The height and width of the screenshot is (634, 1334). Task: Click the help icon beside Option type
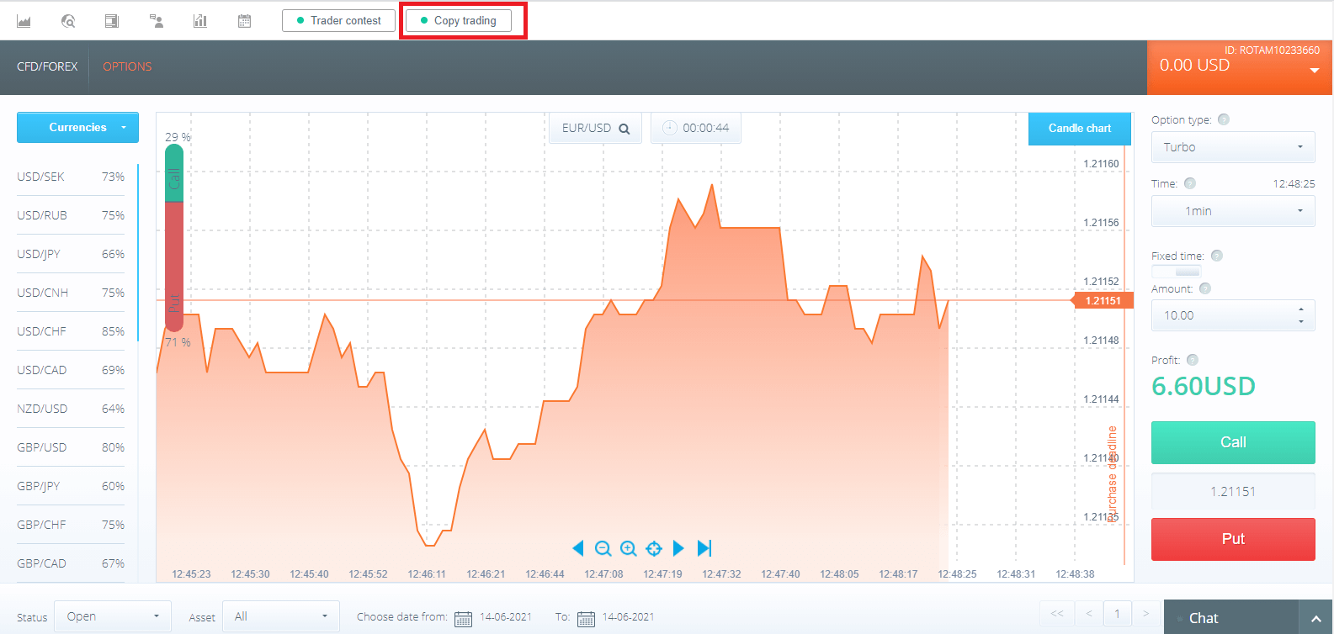[1224, 119]
